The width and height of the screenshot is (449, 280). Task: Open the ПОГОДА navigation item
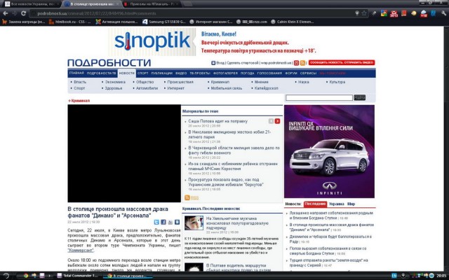click(247, 73)
